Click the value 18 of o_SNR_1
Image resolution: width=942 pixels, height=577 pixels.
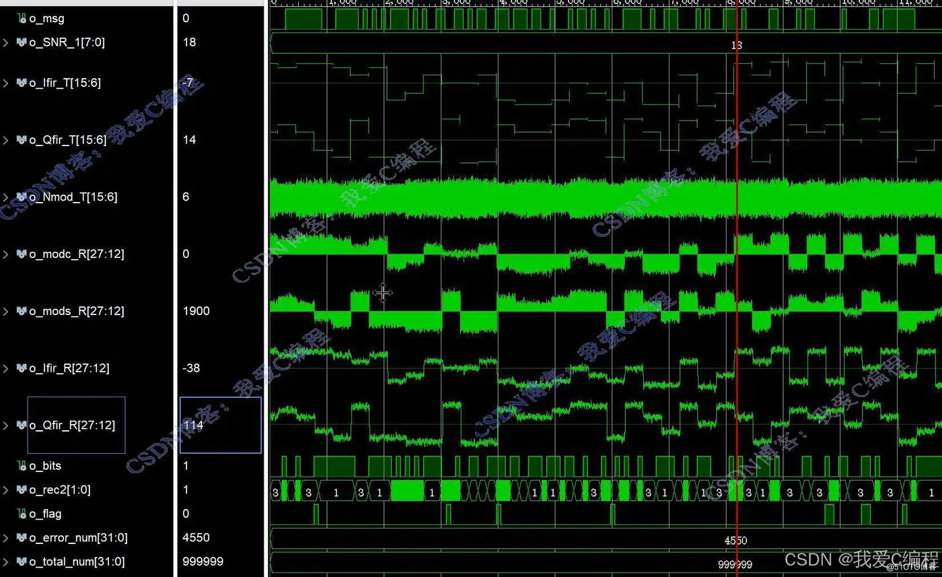coord(189,42)
